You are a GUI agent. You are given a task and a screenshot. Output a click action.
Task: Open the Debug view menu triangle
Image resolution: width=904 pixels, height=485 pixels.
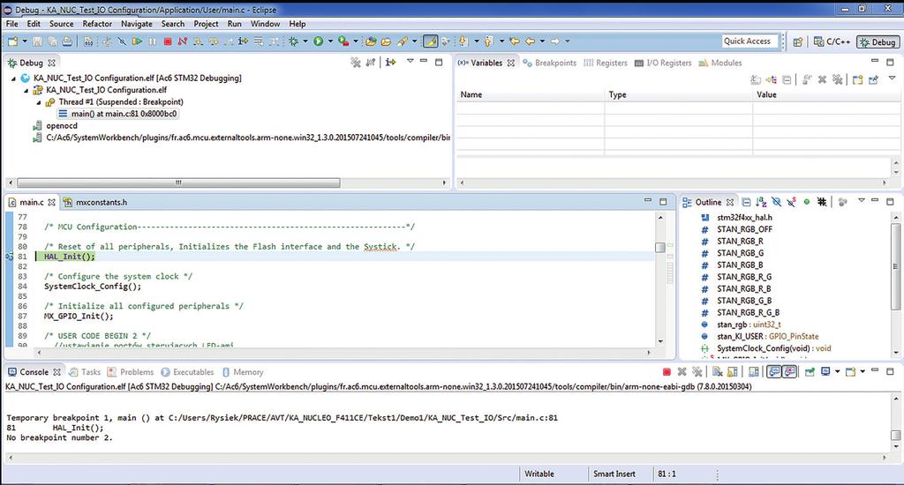pyautogui.click(x=410, y=61)
